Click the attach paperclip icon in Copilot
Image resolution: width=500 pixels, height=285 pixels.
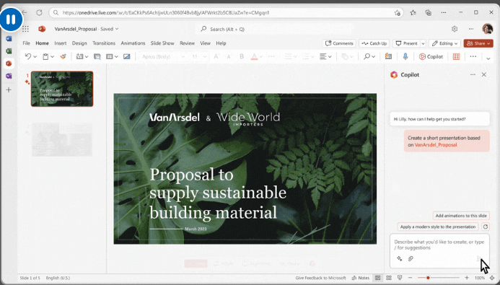(x=411, y=258)
